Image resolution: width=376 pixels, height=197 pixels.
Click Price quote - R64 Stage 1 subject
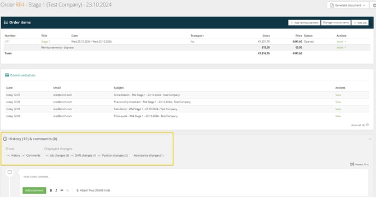(145, 116)
